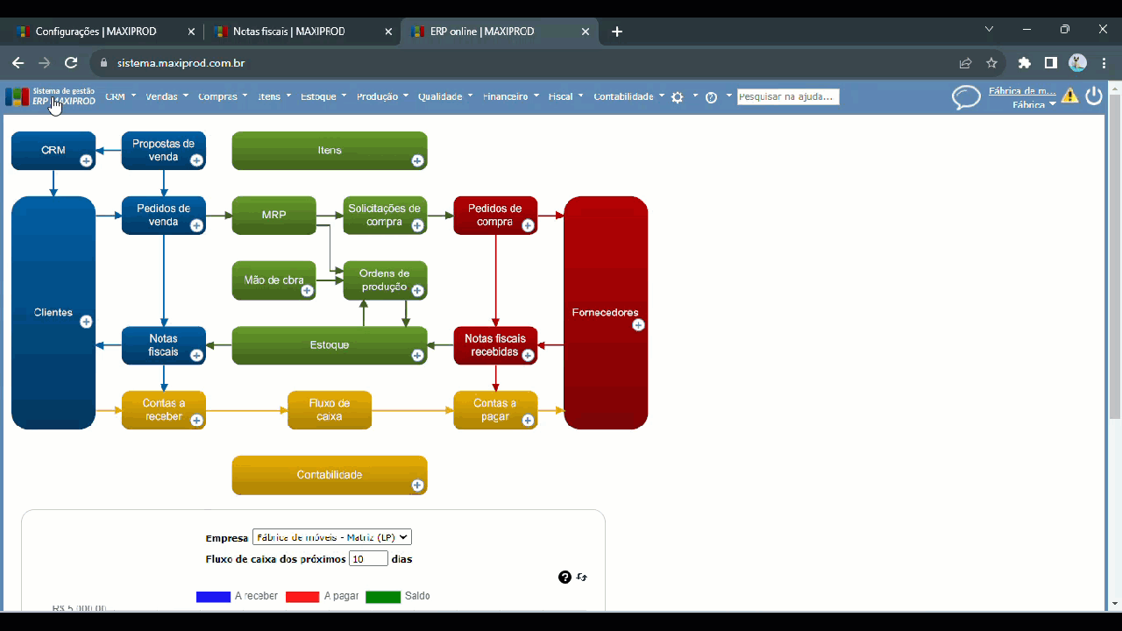Viewport: 1122px width, 631px height.
Task: Open the settings gear icon
Action: point(678,97)
